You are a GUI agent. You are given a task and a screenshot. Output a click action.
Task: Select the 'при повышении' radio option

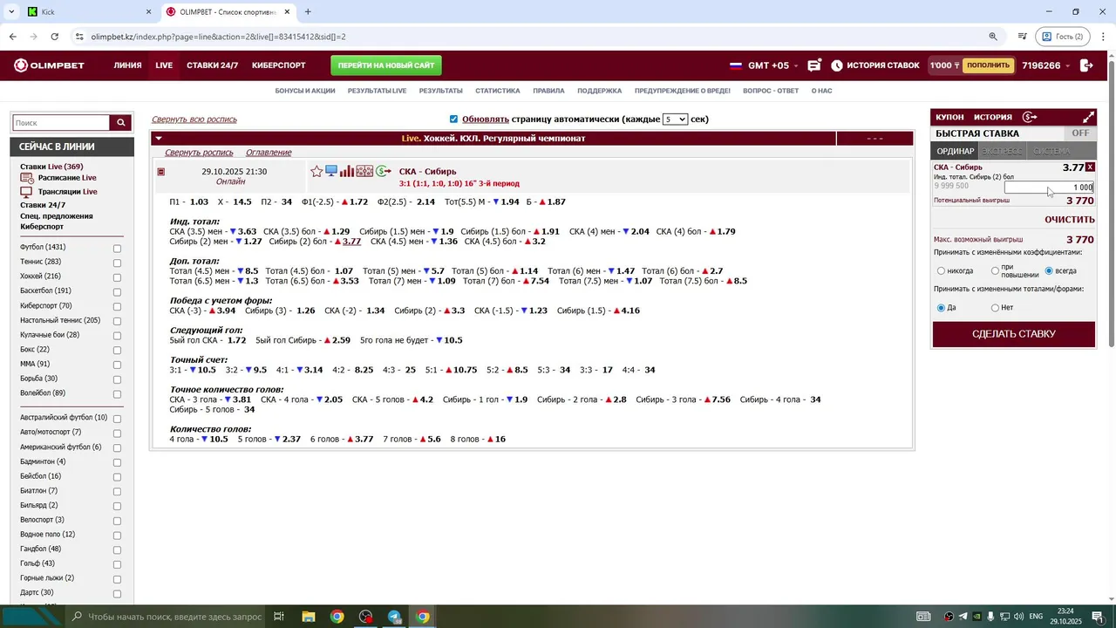point(995,271)
